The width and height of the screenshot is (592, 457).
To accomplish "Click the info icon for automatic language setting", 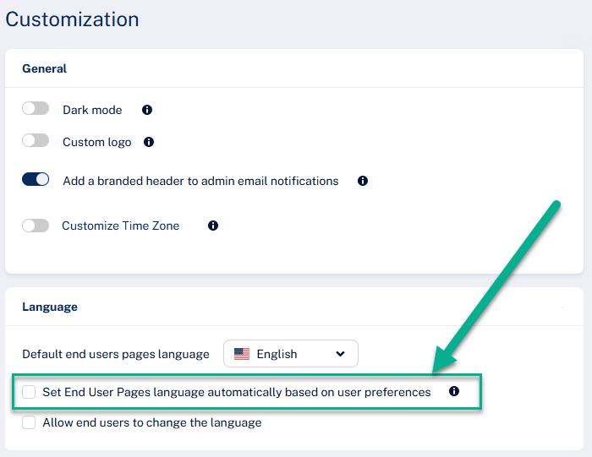I will [454, 392].
